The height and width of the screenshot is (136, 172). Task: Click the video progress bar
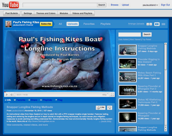[x=59, y=92]
